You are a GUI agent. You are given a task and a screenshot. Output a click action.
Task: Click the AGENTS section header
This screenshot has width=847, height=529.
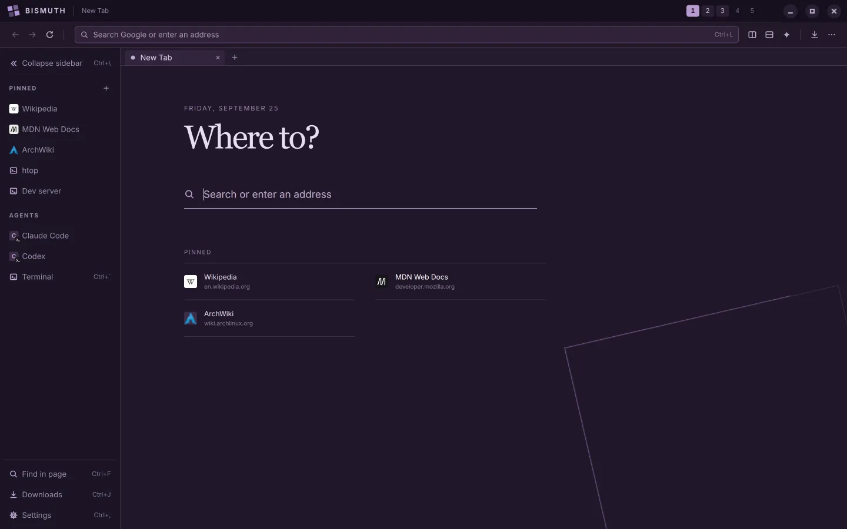pyautogui.click(x=24, y=216)
